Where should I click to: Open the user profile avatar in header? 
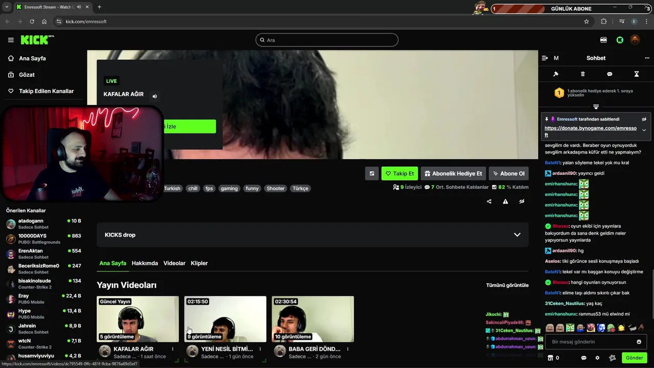pos(635,40)
